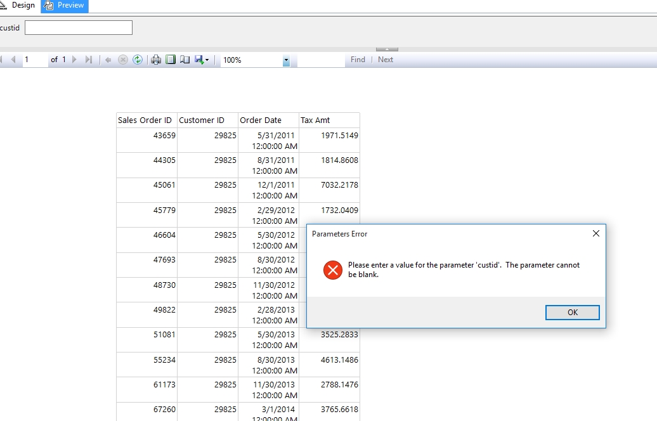657x421 pixels.
Task: Click the custid parameter input field
Action: (79, 27)
